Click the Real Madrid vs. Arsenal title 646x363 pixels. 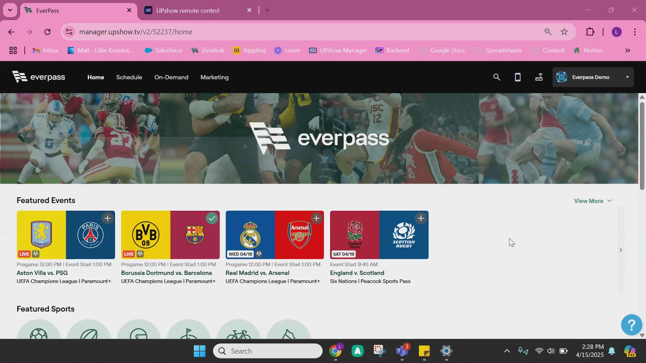coord(257,273)
